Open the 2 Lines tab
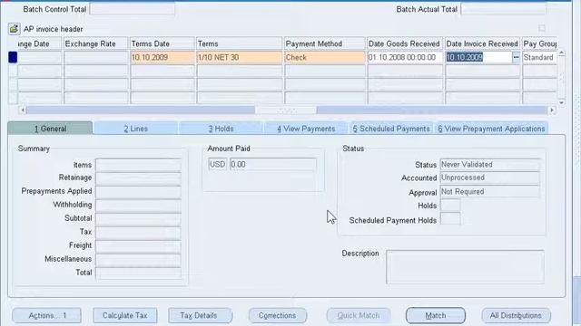 tap(135, 129)
